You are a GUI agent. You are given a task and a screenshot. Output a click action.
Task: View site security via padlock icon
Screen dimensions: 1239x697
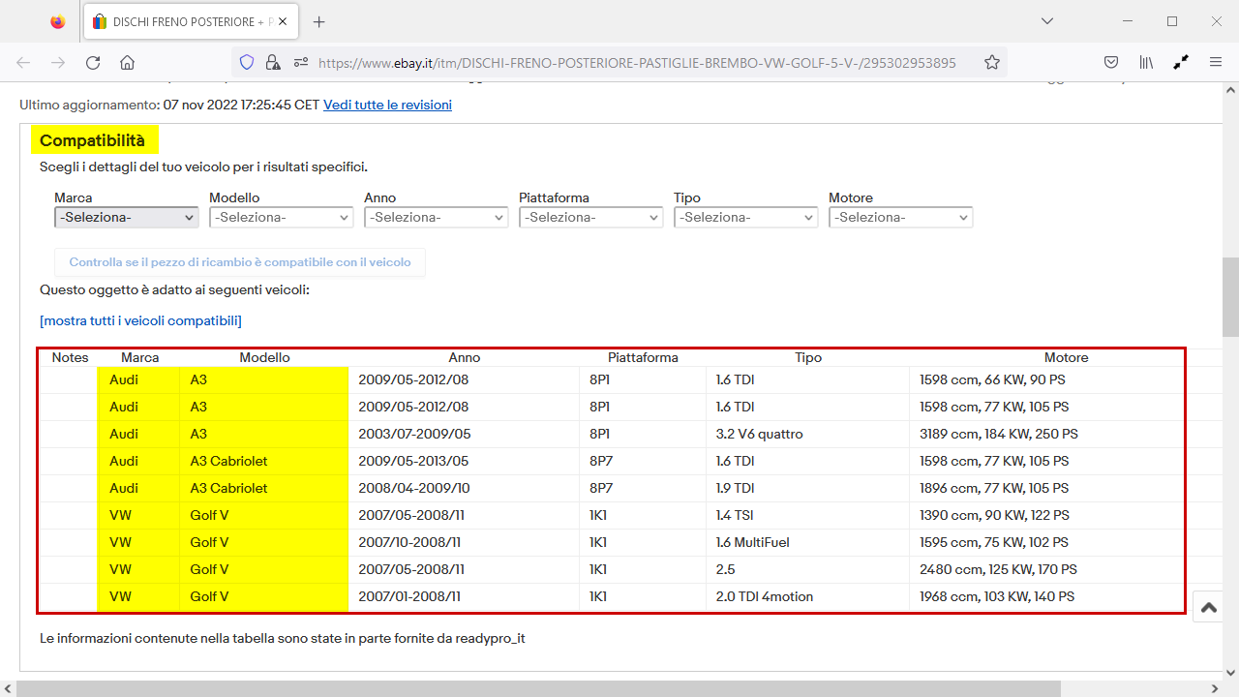(x=273, y=63)
